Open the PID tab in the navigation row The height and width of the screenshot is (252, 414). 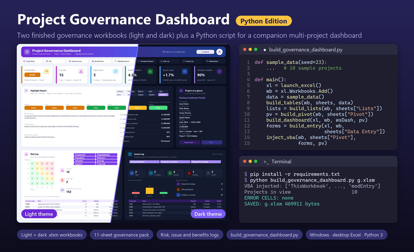[54, 61]
